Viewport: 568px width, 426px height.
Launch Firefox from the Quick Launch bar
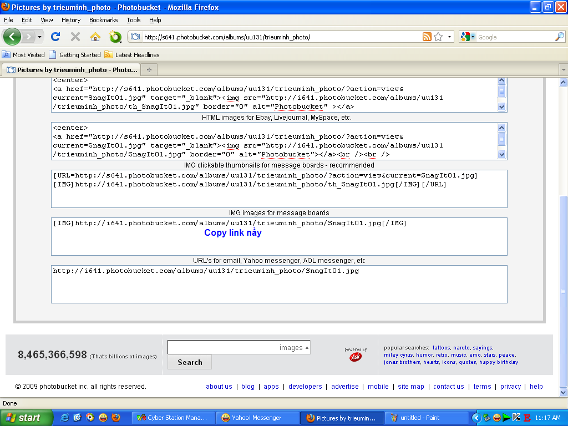click(x=116, y=418)
